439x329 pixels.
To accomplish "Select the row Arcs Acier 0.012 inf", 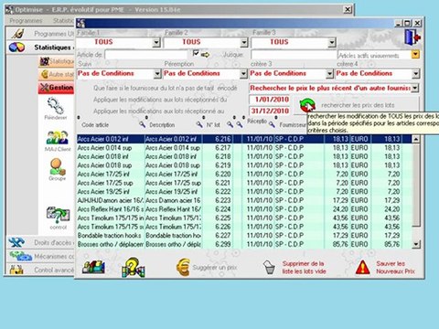I will [243, 139].
